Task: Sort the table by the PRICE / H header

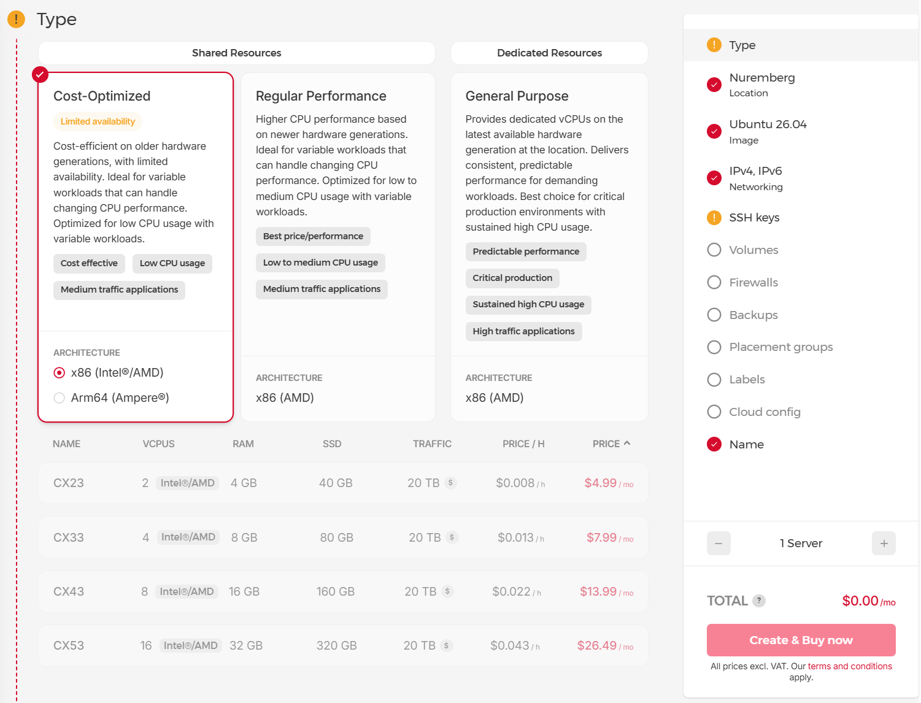Action: tap(523, 444)
